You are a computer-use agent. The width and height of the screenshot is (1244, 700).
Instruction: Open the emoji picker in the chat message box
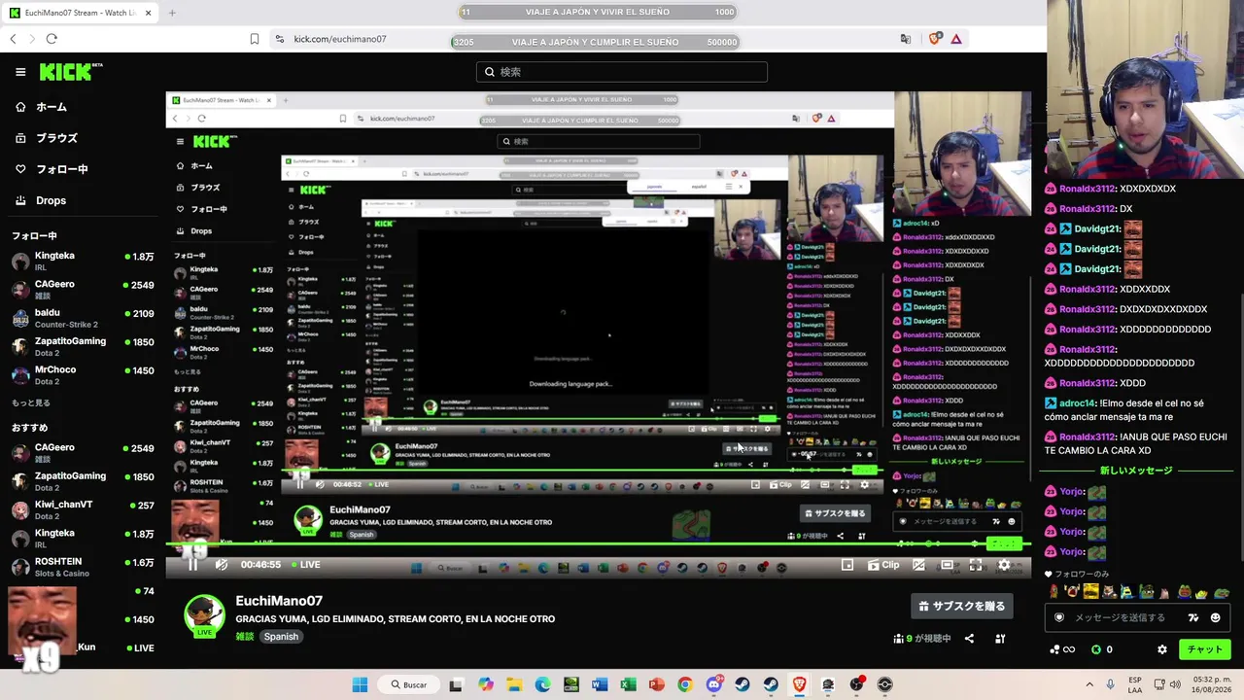tap(1215, 617)
